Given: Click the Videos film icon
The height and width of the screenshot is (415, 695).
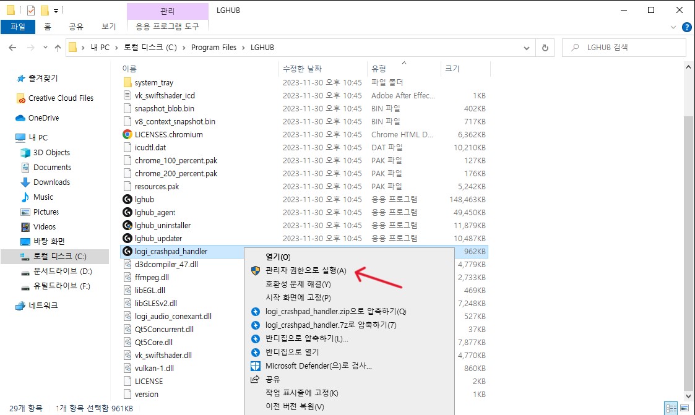Looking at the screenshot, I should pos(25,227).
